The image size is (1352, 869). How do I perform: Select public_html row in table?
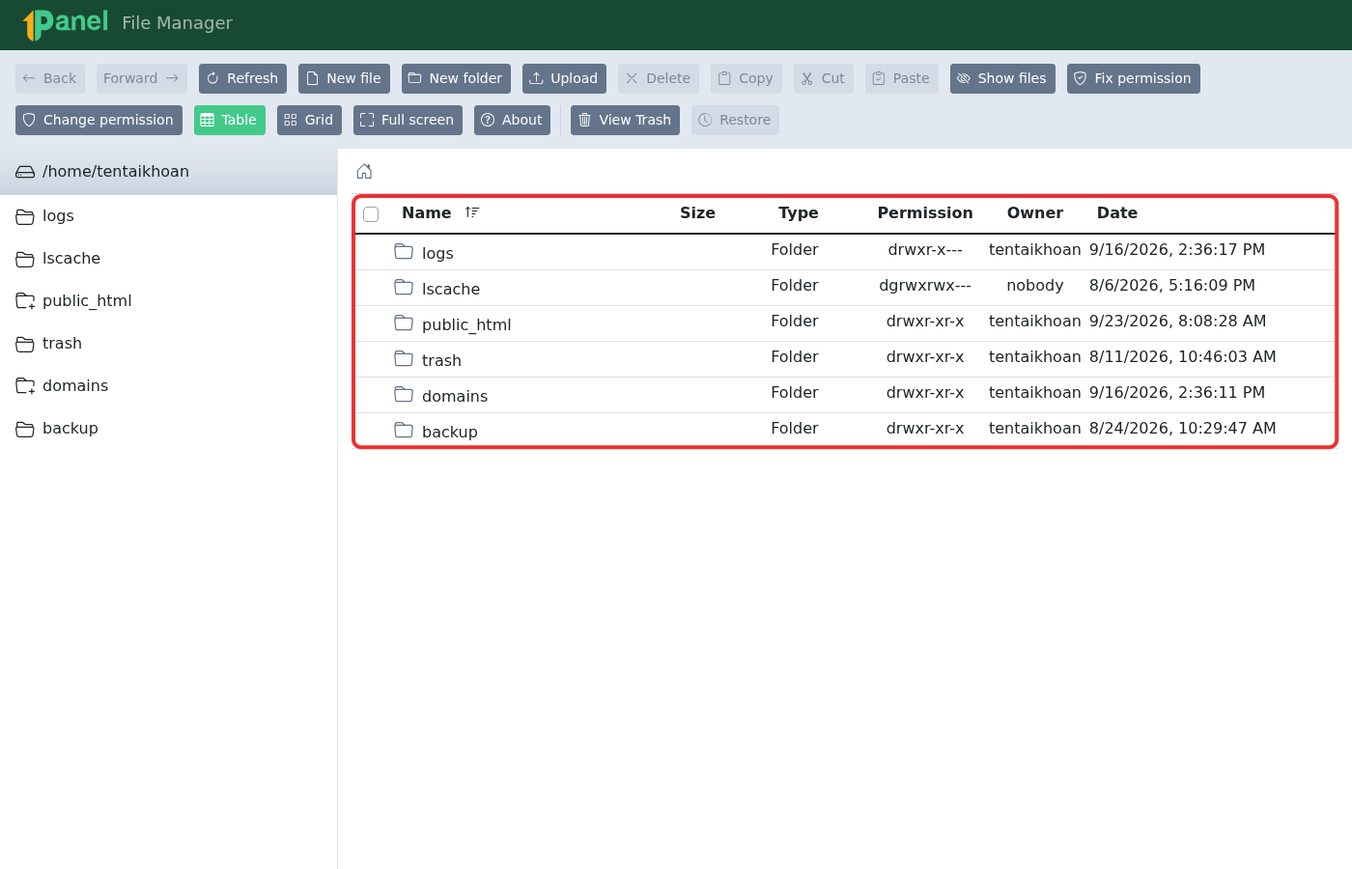pos(845,323)
